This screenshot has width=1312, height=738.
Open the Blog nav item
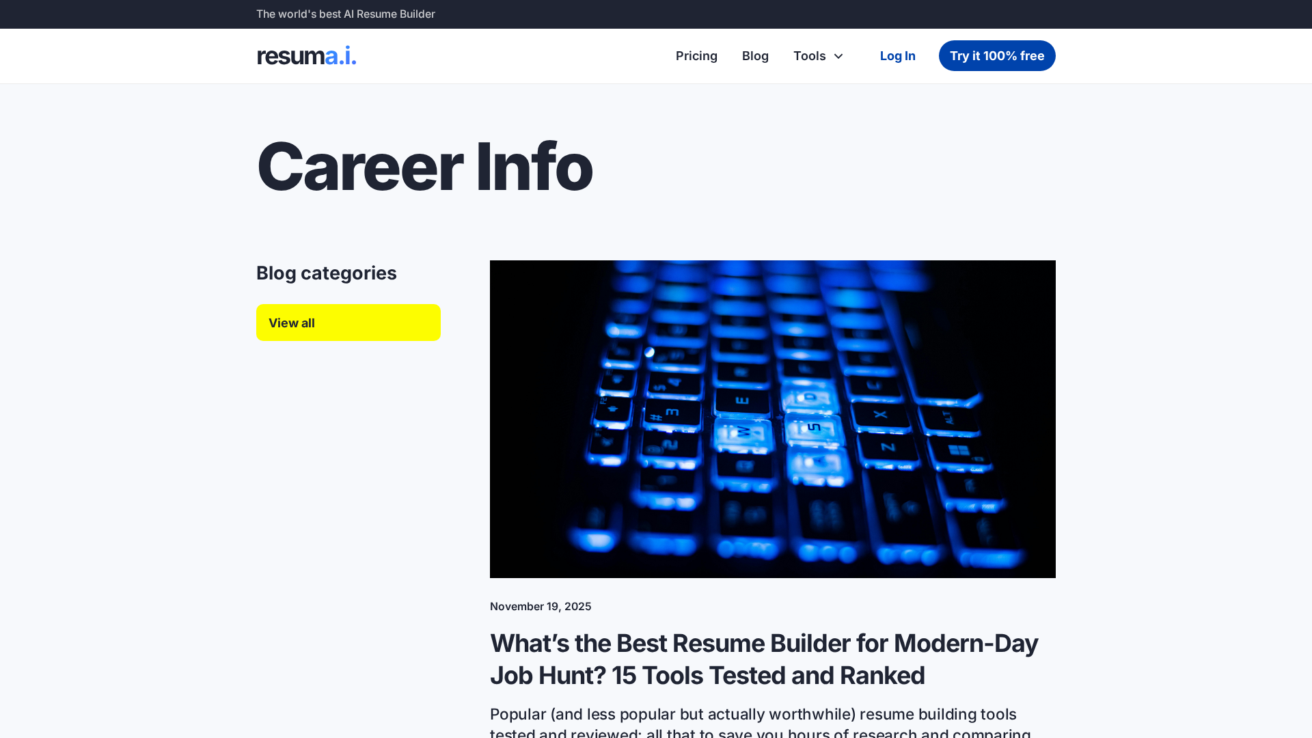point(755,56)
